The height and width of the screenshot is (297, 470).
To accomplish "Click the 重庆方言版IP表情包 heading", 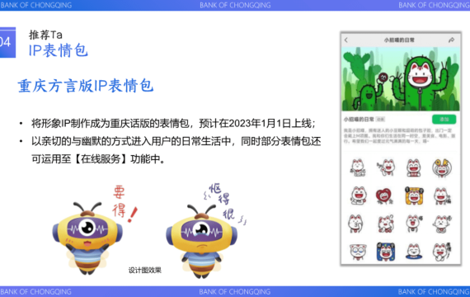I will point(86,86).
